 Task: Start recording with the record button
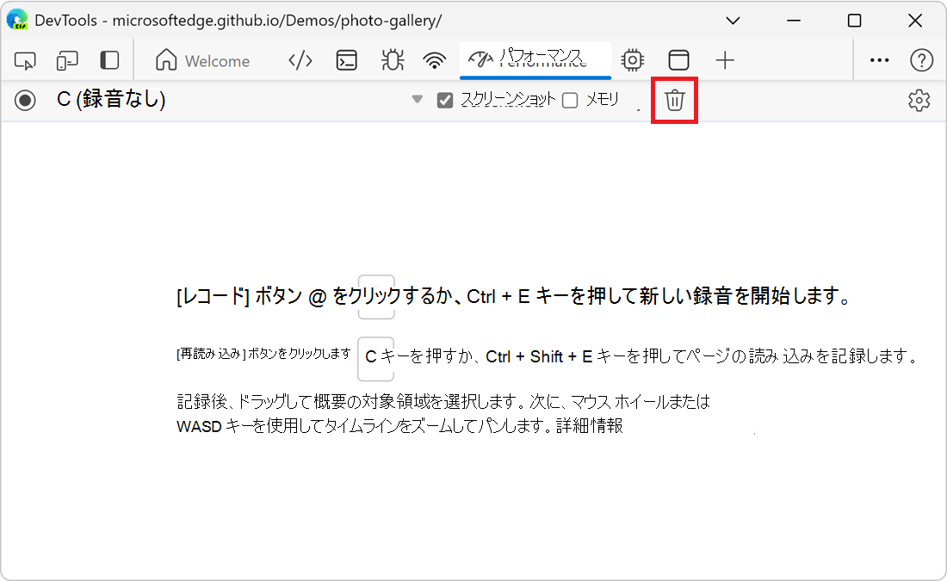coord(25,100)
